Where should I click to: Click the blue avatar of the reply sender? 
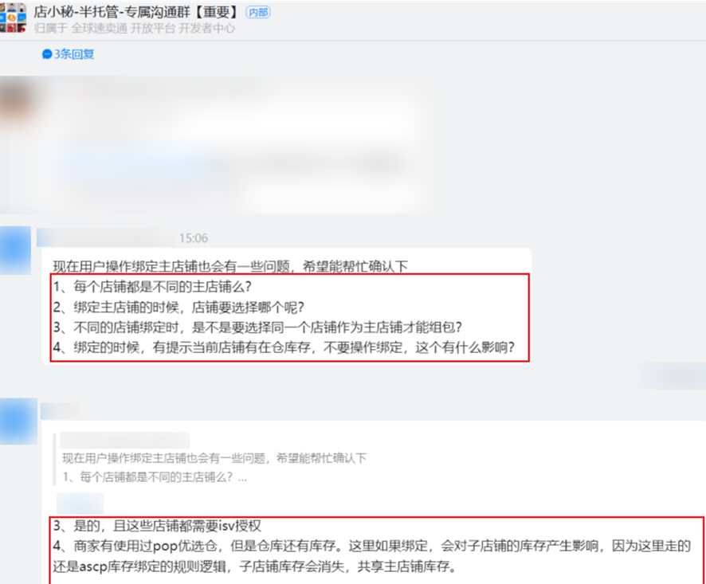coord(18,421)
